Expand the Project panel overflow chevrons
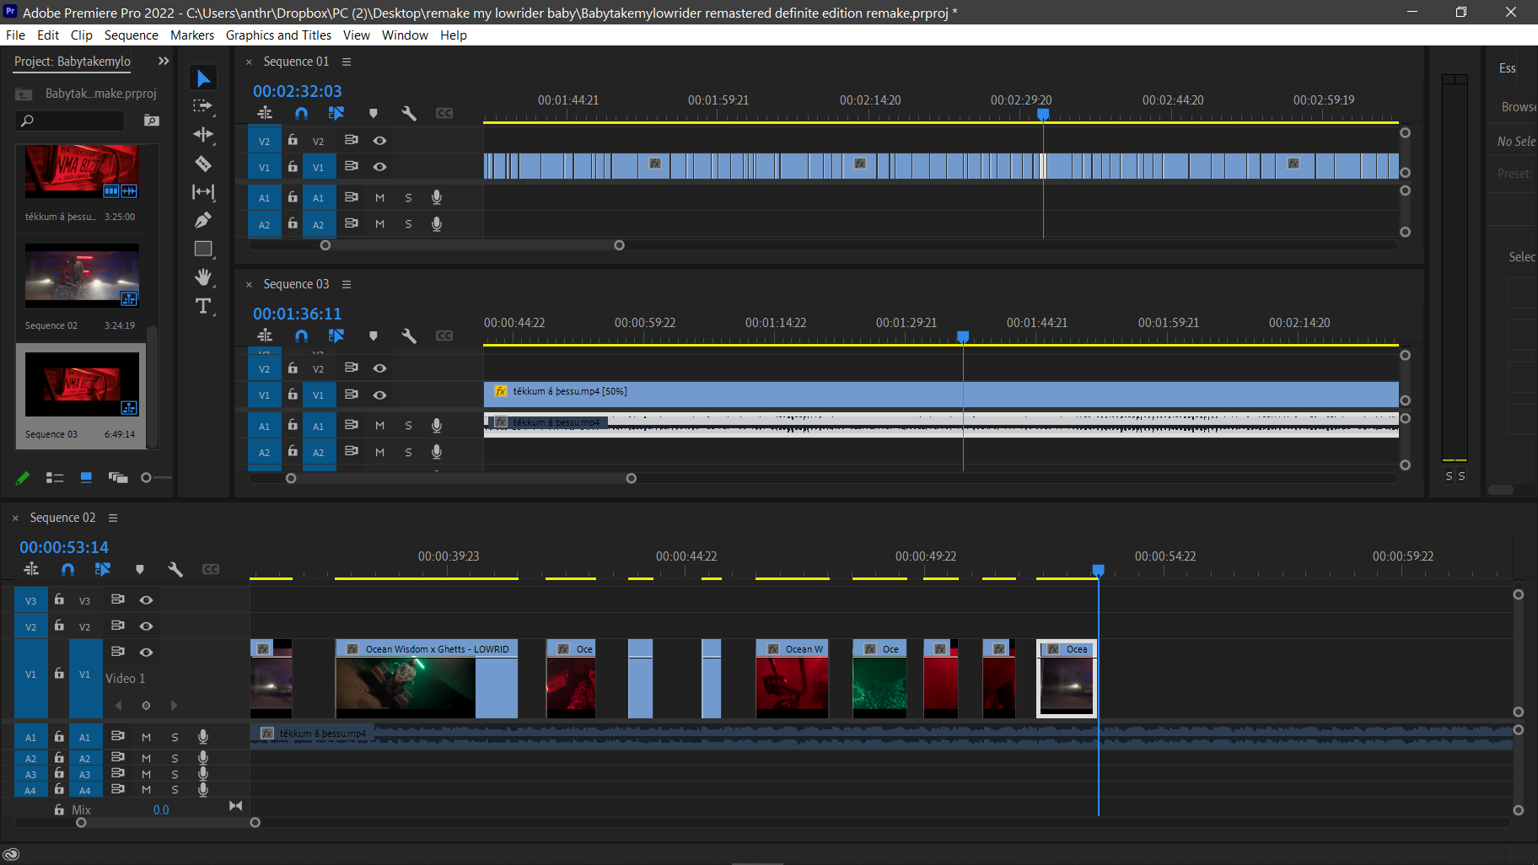 point(164,61)
